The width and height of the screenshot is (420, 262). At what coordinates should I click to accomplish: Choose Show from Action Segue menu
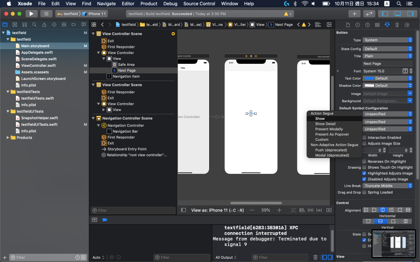click(320, 119)
